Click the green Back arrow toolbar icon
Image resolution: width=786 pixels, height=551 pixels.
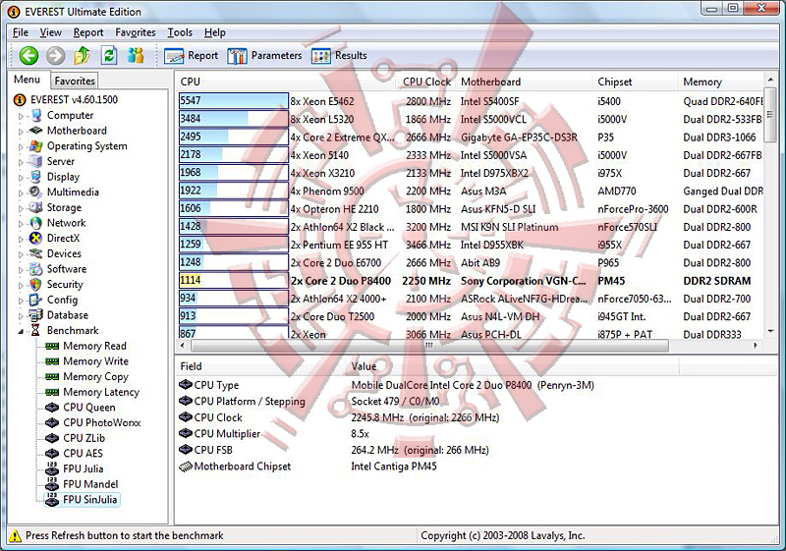click(28, 56)
